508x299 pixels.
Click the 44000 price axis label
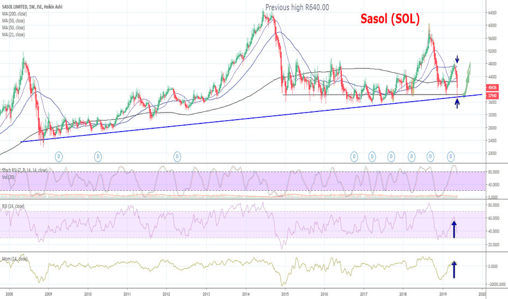[492, 77]
